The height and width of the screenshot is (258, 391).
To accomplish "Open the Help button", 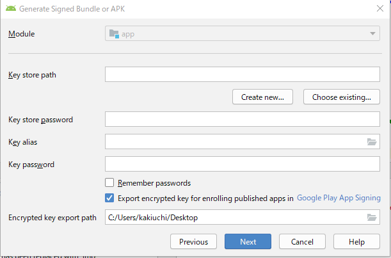I will pos(356,242).
